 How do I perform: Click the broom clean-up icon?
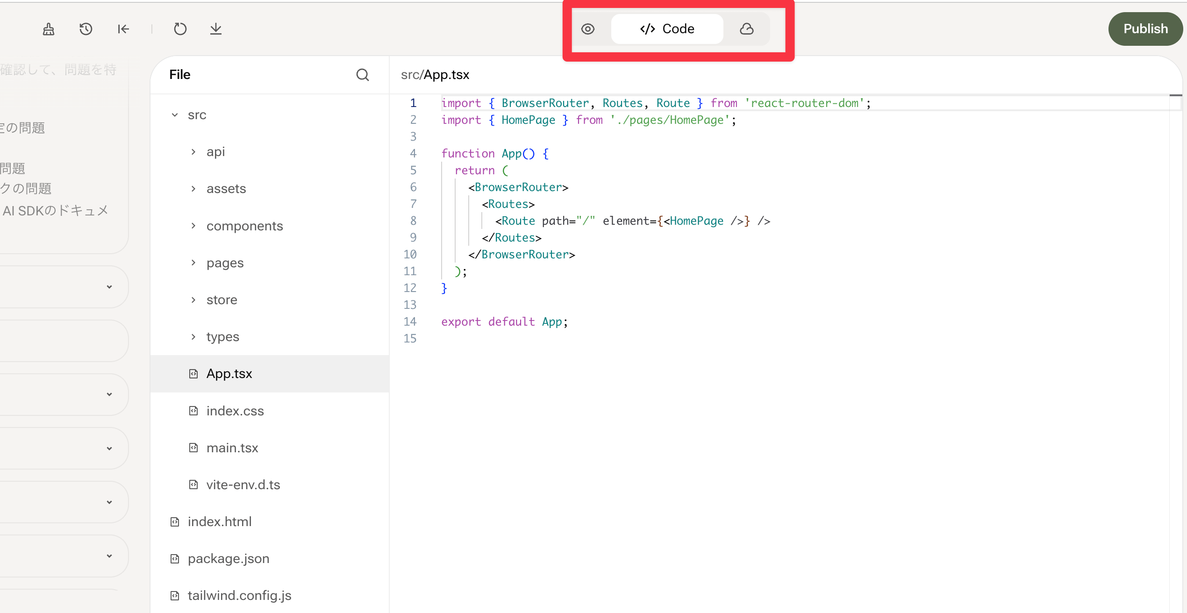(x=49, y=29)
